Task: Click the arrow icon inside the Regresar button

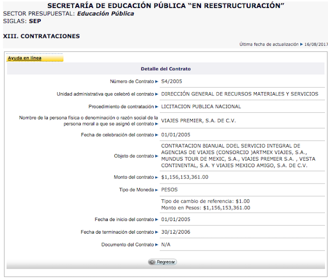Action: tap(152, 262)
